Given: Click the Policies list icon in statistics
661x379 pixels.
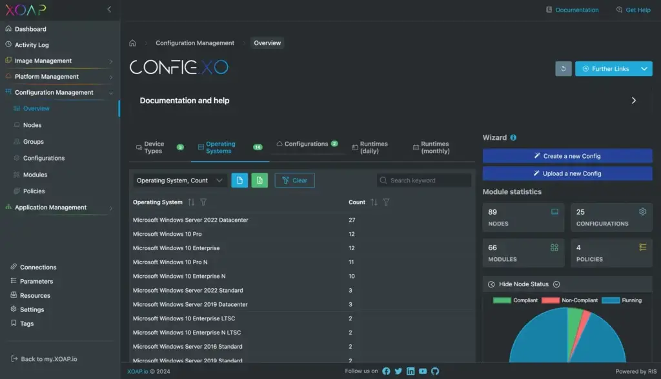Looking at the screenshot, I should [x=642, y=248].
